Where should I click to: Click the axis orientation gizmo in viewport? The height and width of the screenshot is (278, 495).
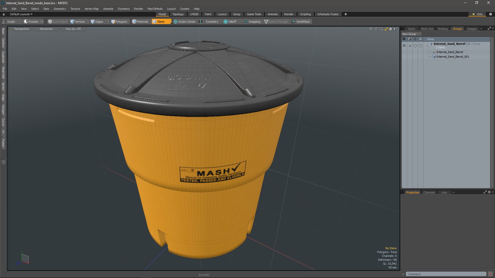(24, 259)
